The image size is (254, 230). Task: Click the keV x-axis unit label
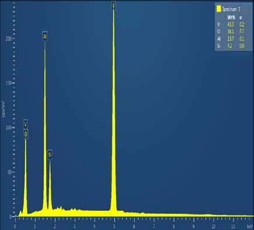250,226
